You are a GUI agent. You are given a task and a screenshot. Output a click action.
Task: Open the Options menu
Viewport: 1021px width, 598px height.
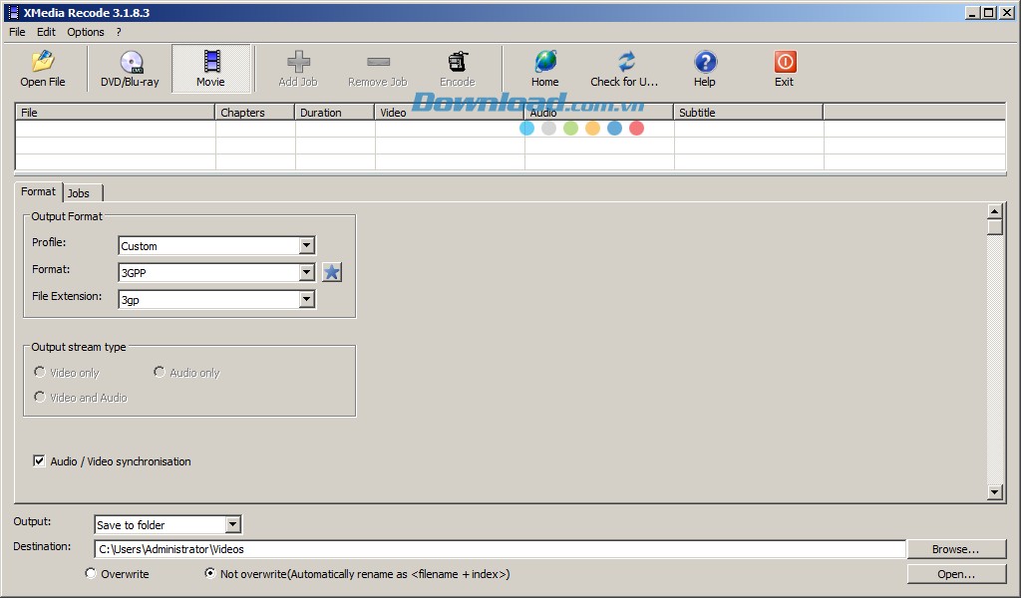pos(85,31)
